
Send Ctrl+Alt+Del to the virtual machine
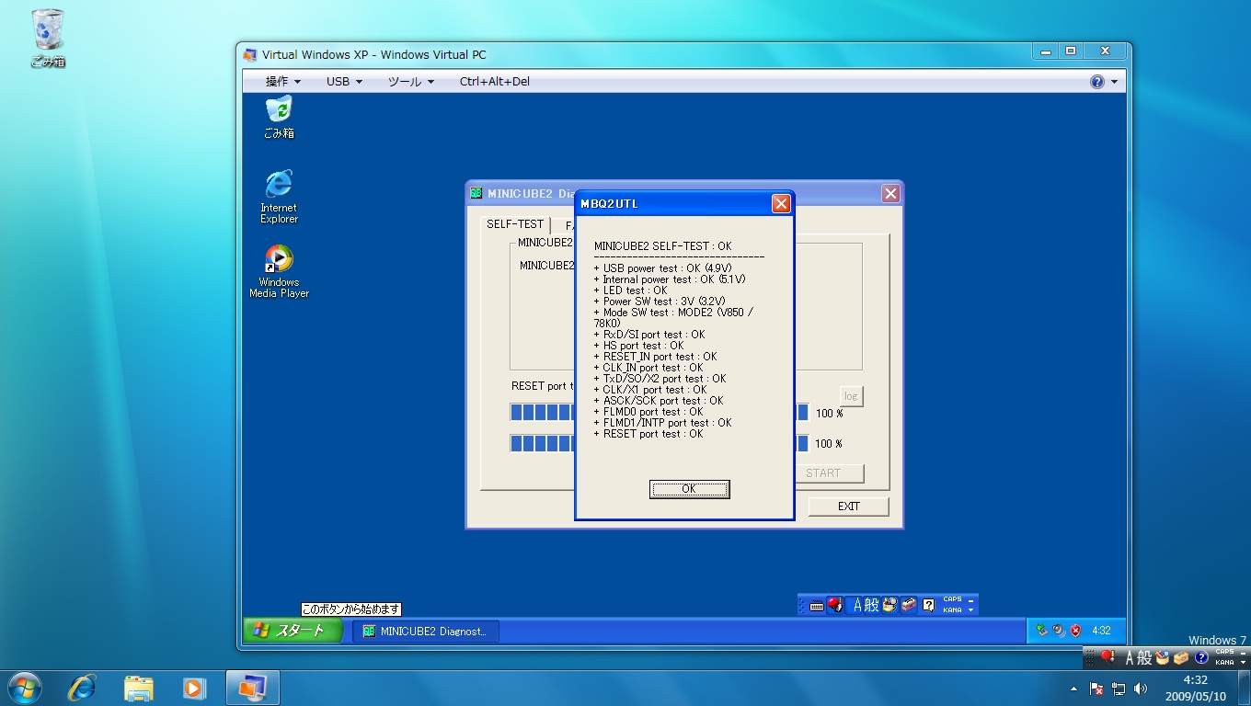pyautogui.click(x=495, y=81)
